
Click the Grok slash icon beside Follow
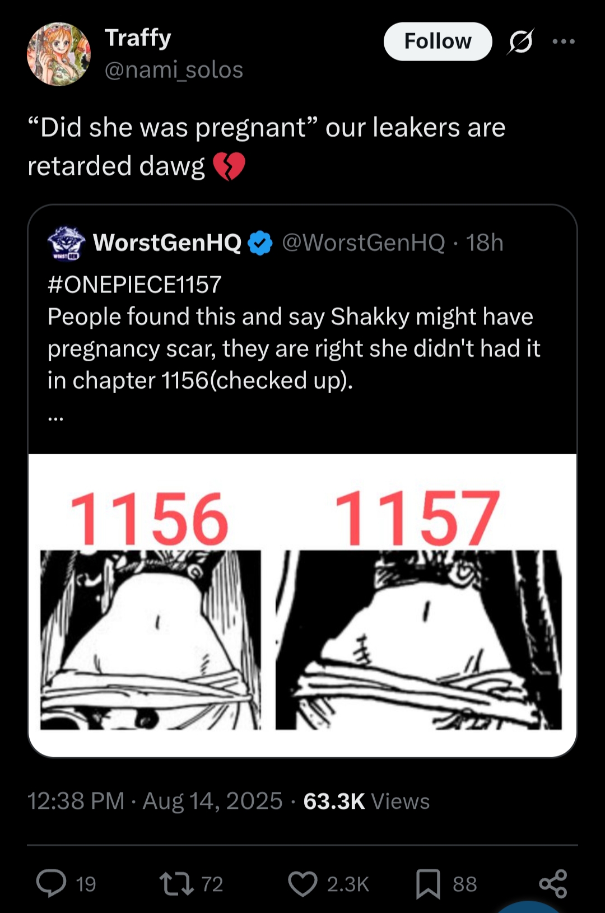click(521, 41)
